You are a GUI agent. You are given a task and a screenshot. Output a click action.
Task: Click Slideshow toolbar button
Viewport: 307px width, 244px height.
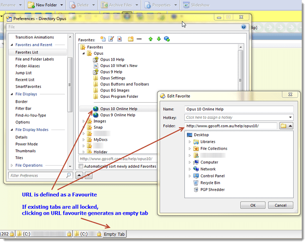pyautogui.click(x=196, y=5)
